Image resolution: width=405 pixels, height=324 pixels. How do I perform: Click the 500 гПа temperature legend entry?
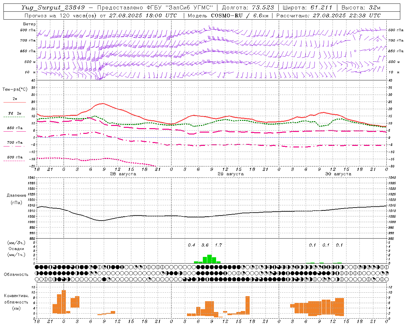pyautogui.click(x=15, y=157)
